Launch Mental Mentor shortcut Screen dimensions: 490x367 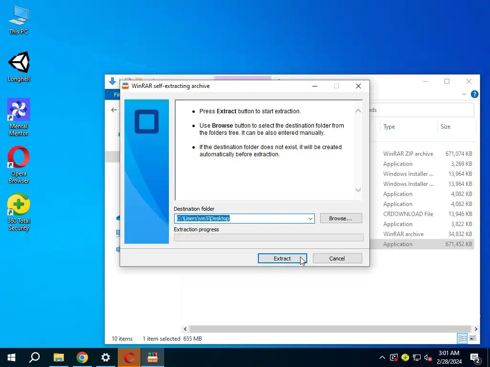[19, 117]
